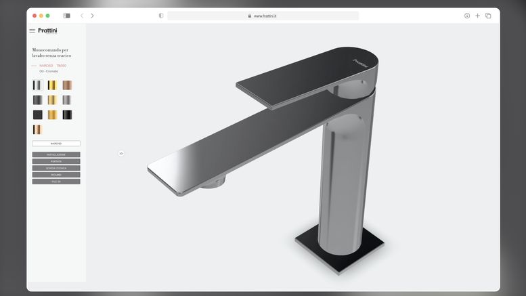This screenshot has height=296, width=526.
Task: Click the round arrow handle beside the sidebar
Action: tap(121, 153)
